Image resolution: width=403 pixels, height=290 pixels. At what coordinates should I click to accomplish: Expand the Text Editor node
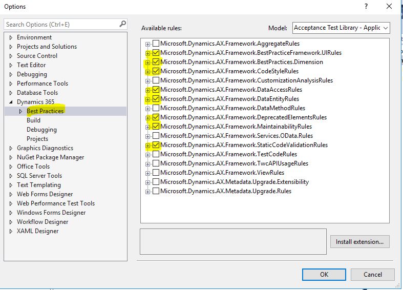11,65
